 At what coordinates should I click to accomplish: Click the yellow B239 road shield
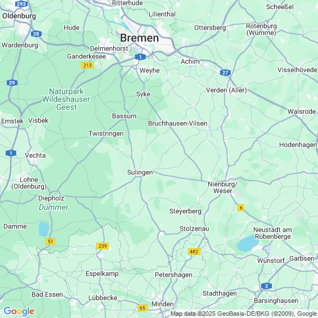pyautogui.click(x=102, y=246)
